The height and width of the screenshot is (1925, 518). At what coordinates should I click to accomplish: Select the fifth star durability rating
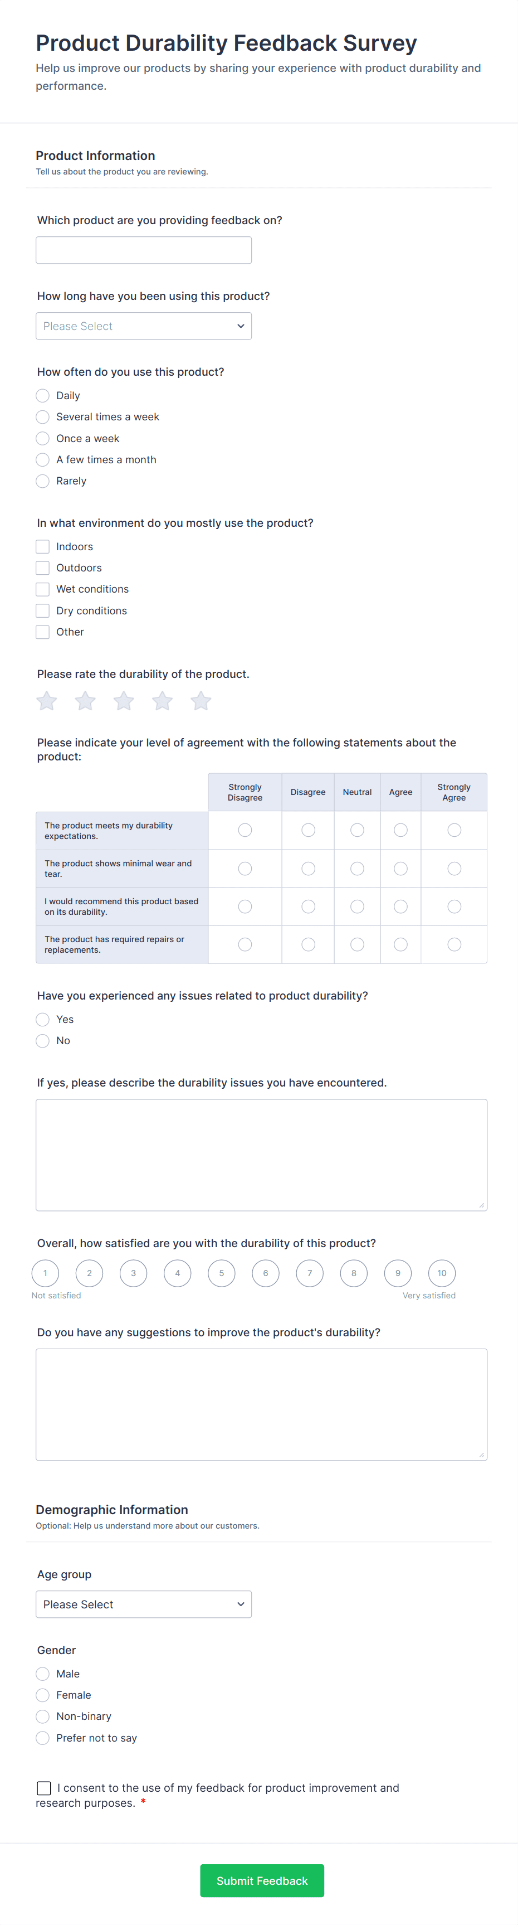(x=200, y=701)
